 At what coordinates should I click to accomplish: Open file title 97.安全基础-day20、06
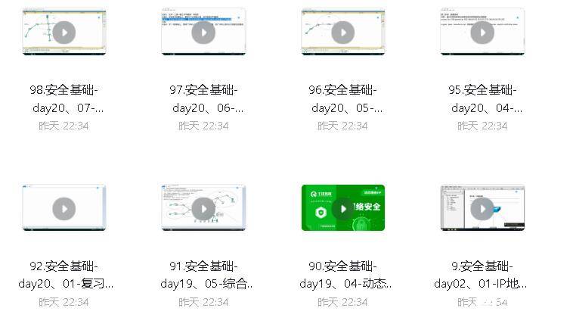tap(204, 99)
